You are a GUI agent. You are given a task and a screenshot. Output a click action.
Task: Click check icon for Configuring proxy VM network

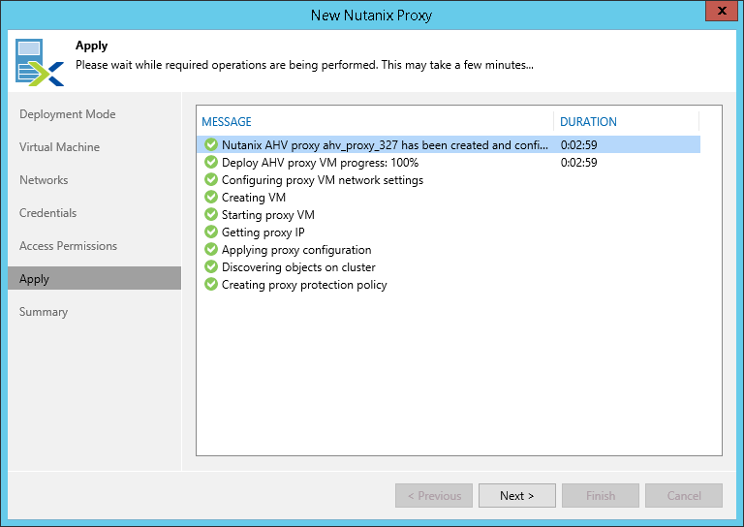211,180
